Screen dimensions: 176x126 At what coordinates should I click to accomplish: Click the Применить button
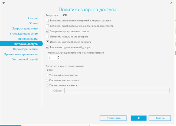tap(113, 118)
